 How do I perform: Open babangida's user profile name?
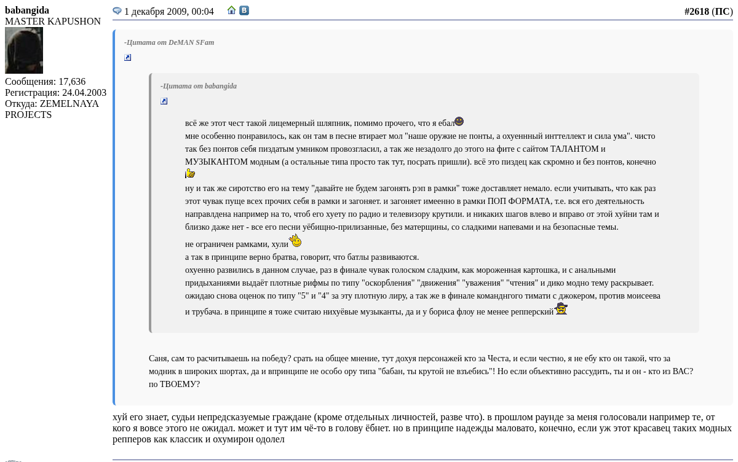(x=27, y=10)
